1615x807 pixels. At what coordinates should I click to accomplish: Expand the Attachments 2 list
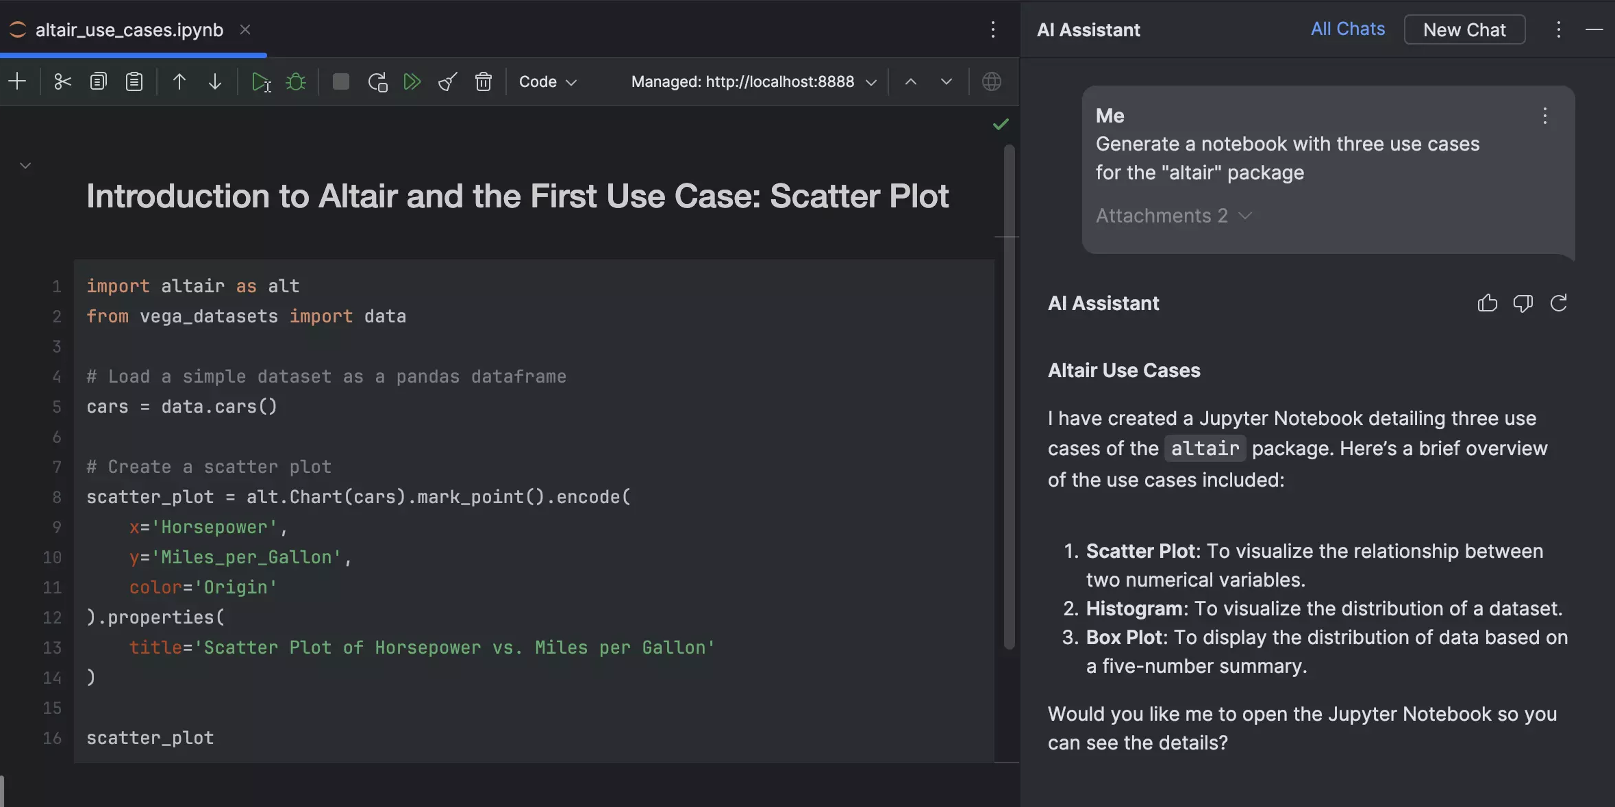[x=1174, y=216]
